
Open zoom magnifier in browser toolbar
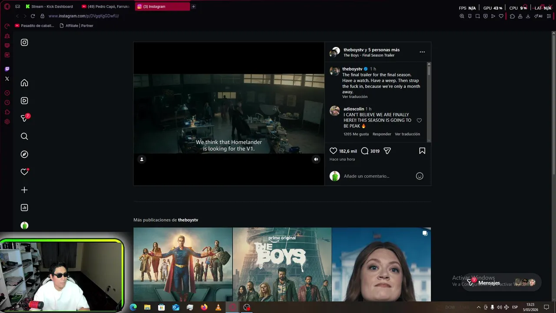click(x=462, y=16)
